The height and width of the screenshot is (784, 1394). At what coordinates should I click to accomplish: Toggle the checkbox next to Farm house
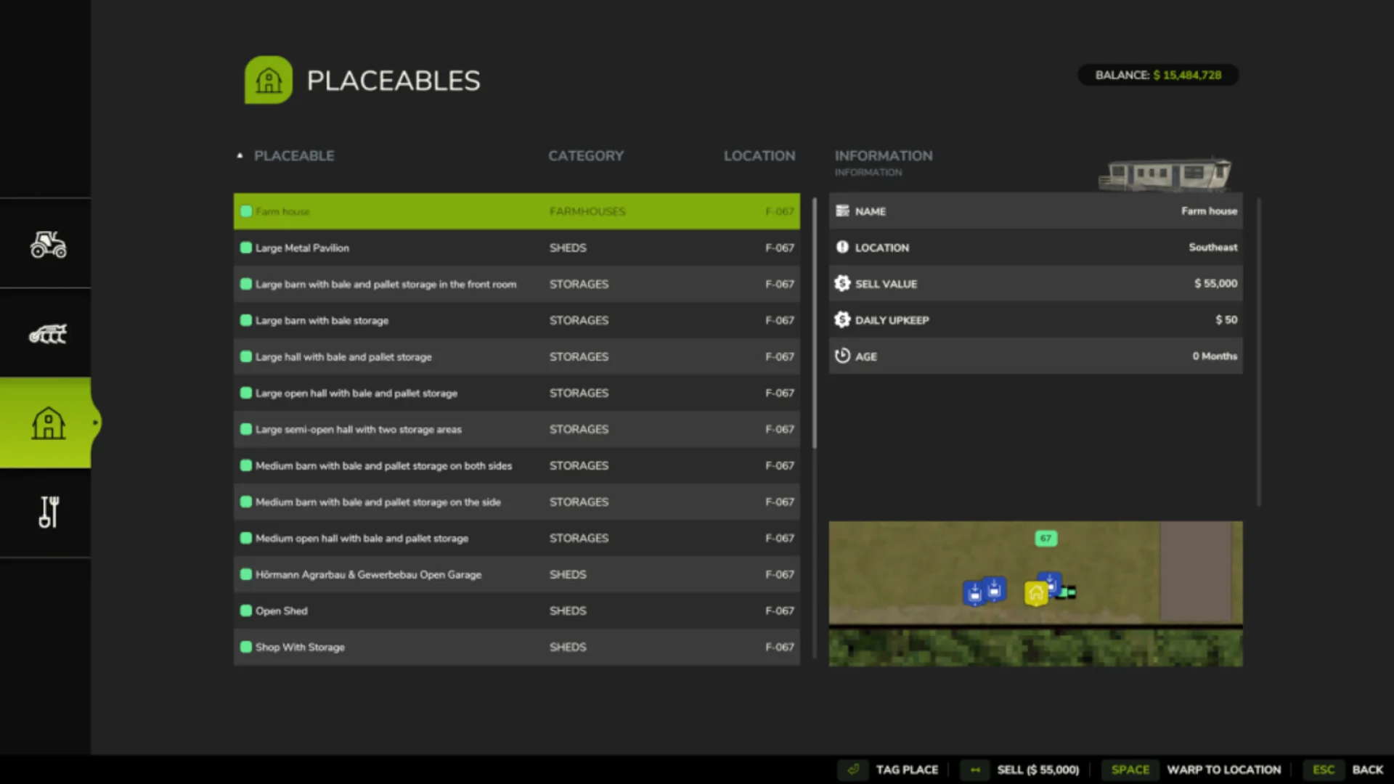tap(245, 211)
